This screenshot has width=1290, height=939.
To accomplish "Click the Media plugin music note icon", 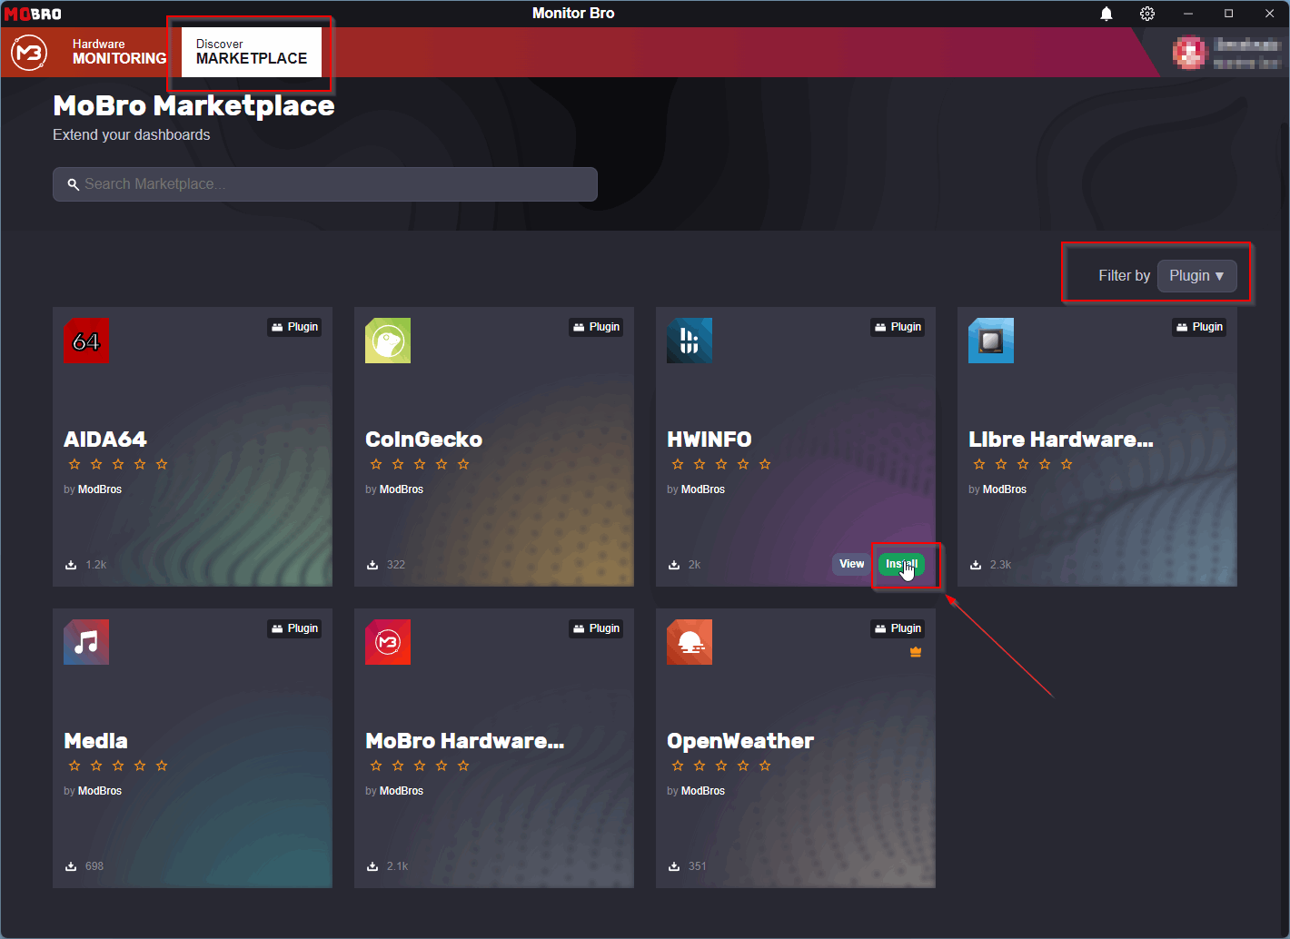I will tap(86, 642).
